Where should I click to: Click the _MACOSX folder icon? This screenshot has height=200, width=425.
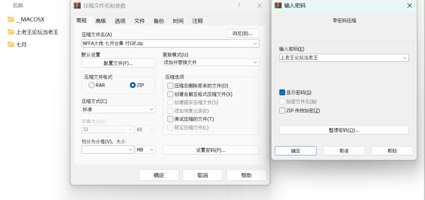pos(11,19)
